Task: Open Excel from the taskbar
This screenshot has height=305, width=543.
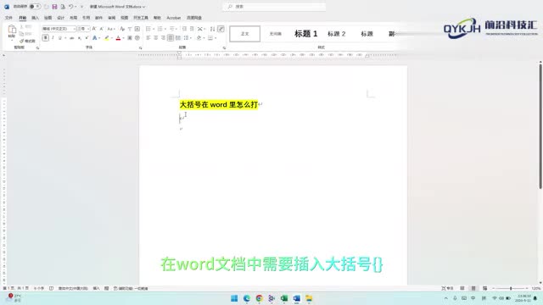Action: click(x=284, y=298)
